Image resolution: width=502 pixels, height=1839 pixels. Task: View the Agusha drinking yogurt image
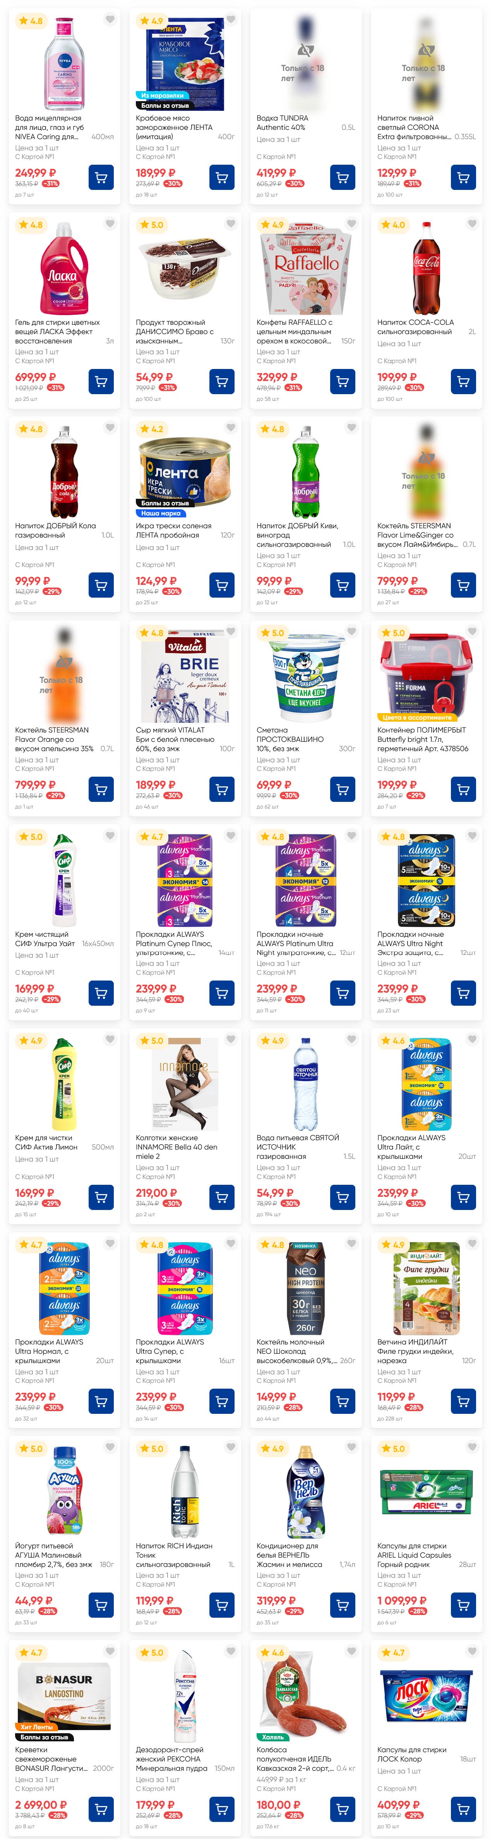[64, 1491]
